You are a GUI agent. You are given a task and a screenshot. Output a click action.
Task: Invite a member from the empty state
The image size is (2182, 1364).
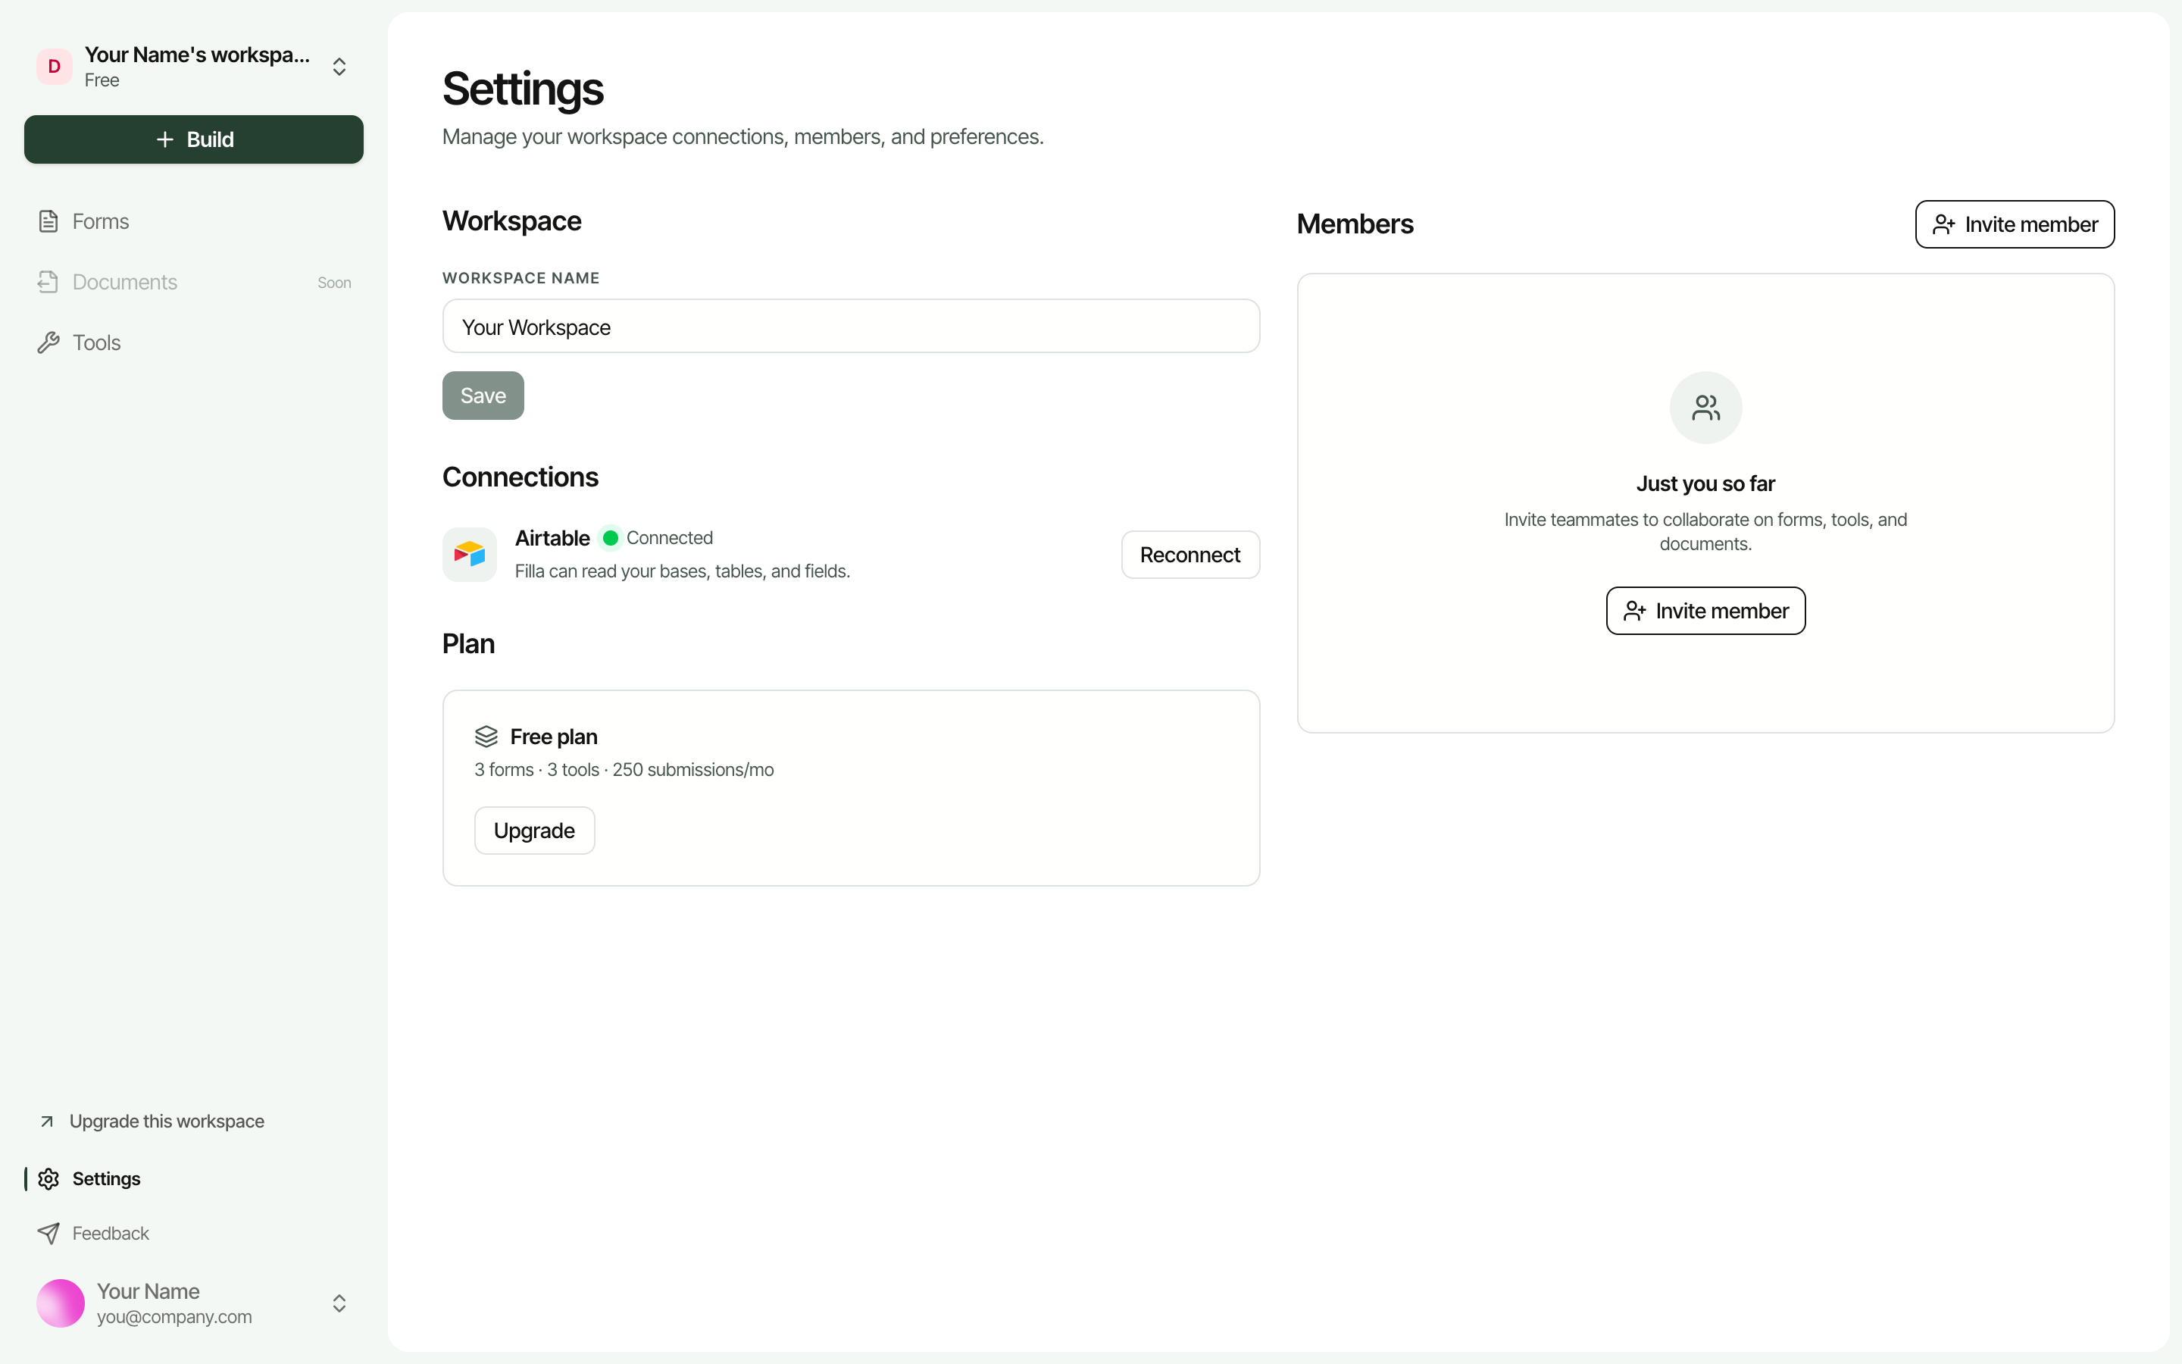1704,610
